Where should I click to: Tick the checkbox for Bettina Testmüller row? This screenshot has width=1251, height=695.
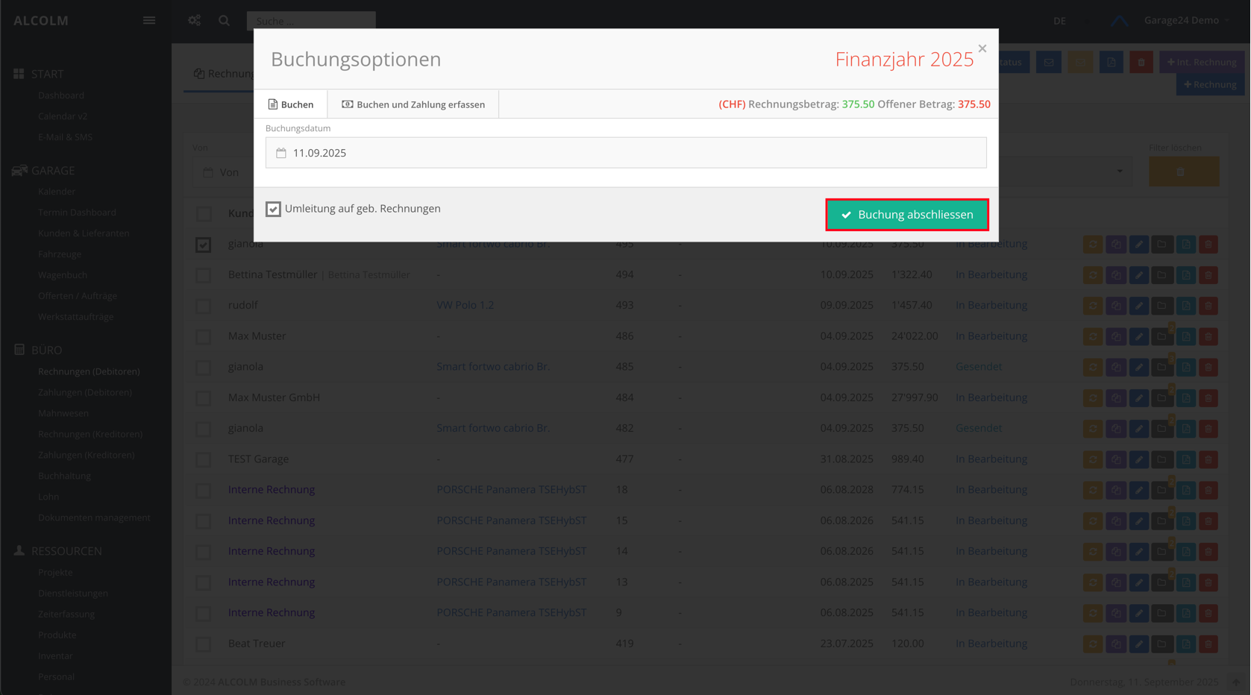pos(203,275)
